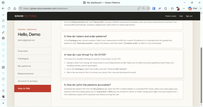This screenshot has width=203, height=107.
Task: Open the Catalogue section
Action: [33, 58]
